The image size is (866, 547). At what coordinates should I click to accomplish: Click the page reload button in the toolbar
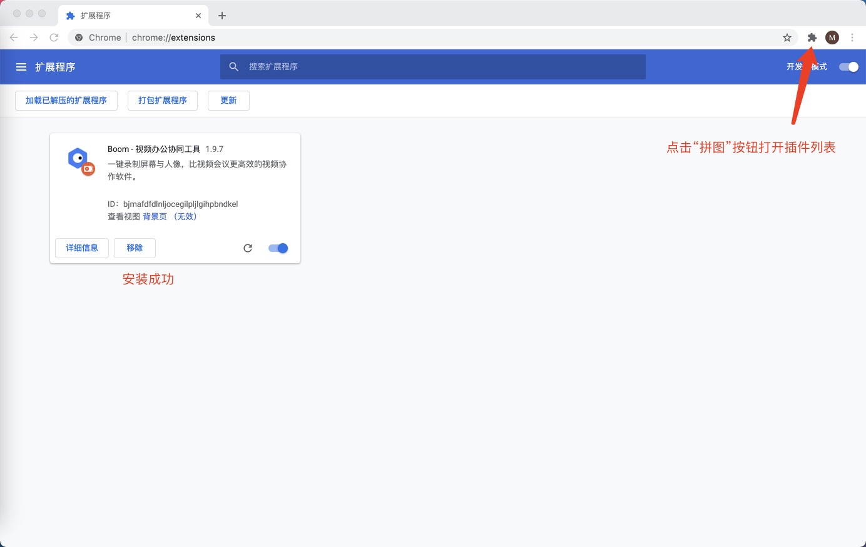(x=54, y=38)
